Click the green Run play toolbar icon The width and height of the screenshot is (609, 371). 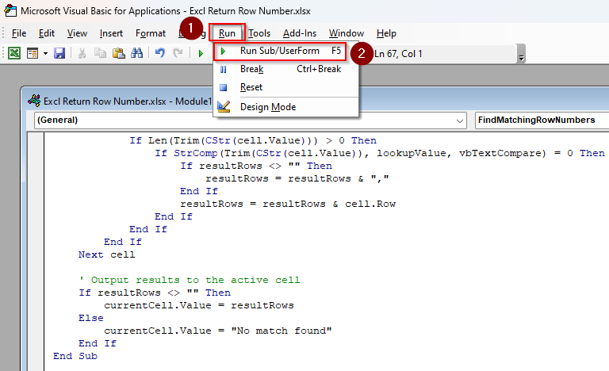click(201, 53)
